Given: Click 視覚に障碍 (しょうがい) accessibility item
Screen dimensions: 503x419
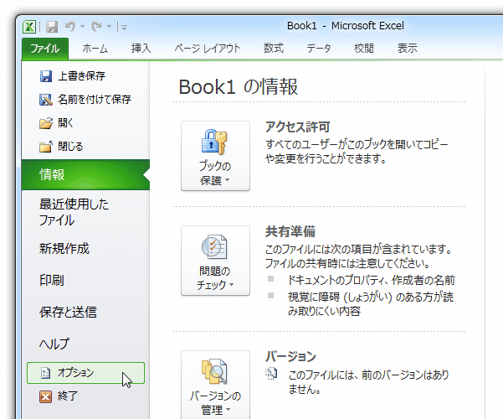Looking at the screenshot, I should 371,303.
